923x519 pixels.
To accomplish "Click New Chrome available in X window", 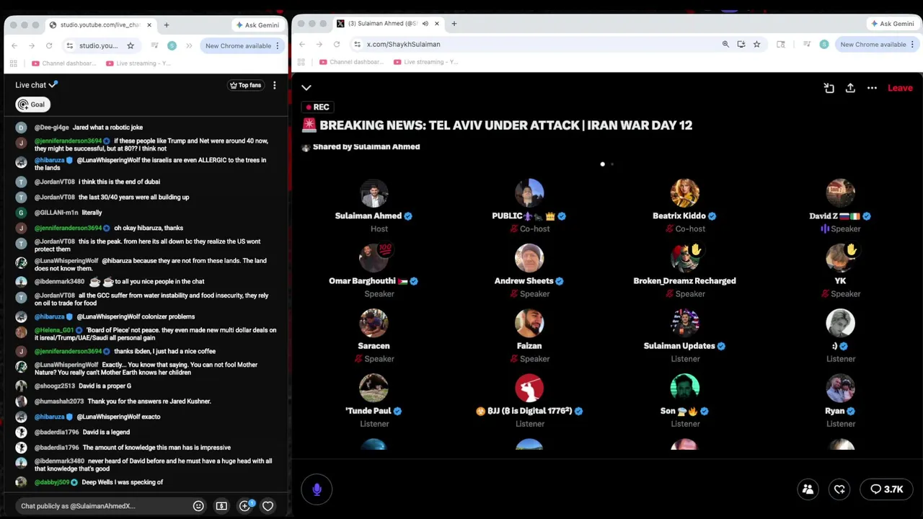I will coord(877,45).
